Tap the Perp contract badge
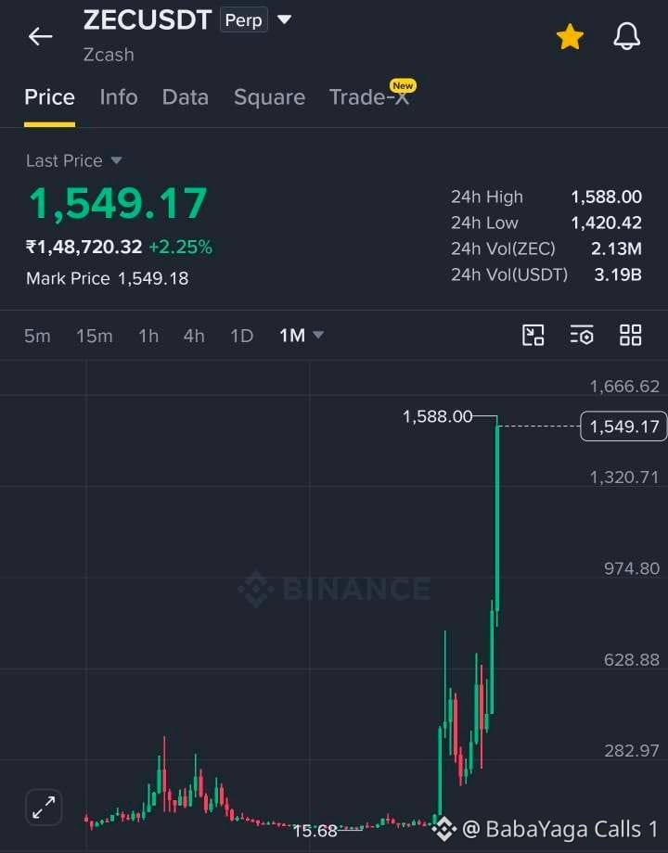This screenshot has height=853, width=668. tap(243, 20)
